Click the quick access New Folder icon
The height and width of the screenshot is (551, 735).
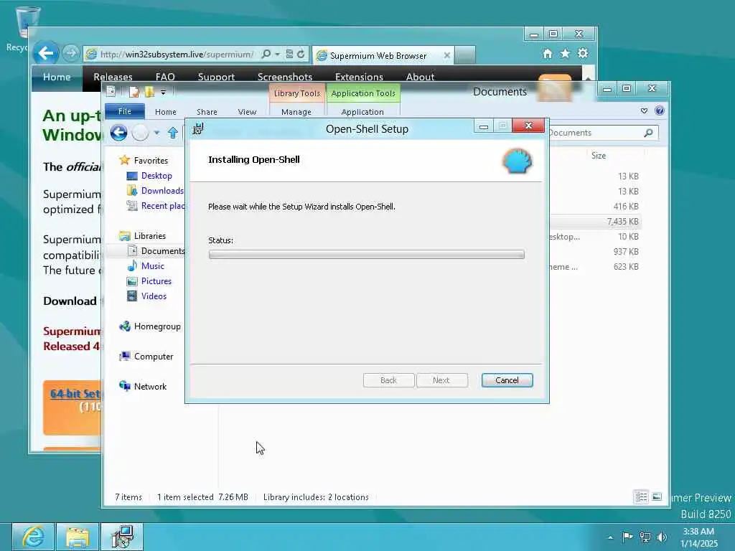(149, 92)
